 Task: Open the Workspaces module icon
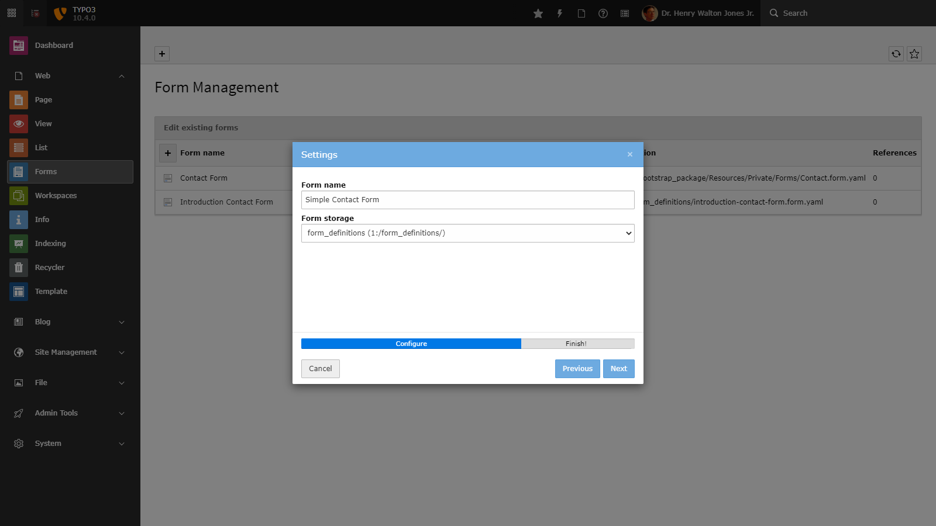click(x=18, y=195)
